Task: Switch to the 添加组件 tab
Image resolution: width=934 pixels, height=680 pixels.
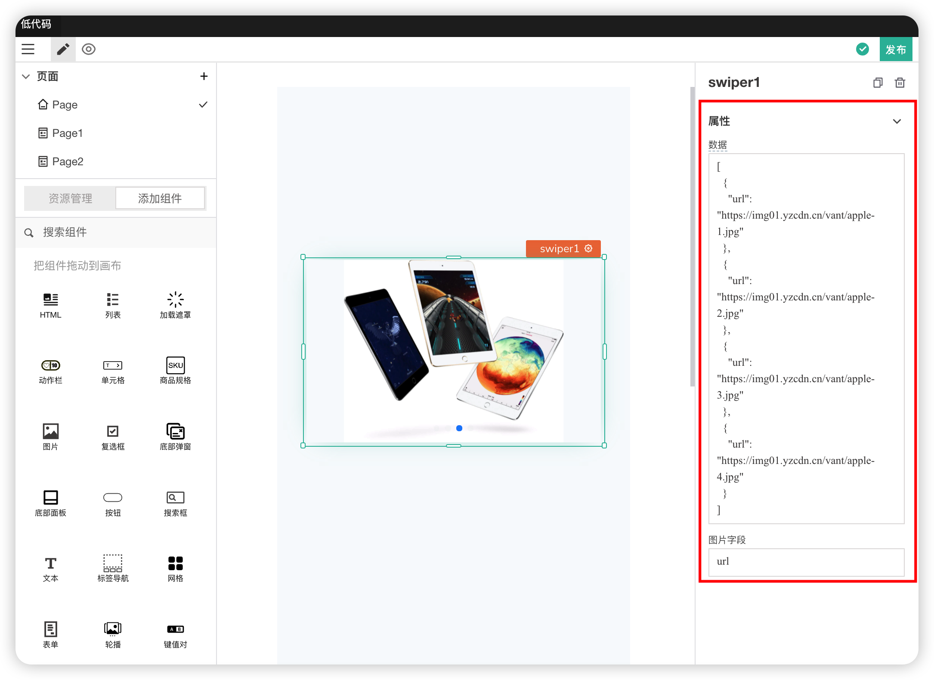Action: click(160, 198)
